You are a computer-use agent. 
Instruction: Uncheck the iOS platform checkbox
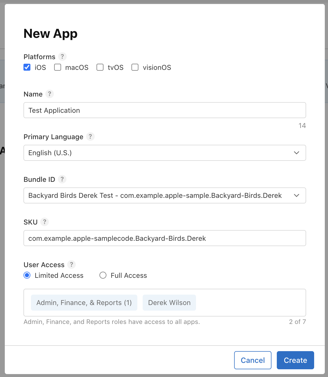coord(27,67)
